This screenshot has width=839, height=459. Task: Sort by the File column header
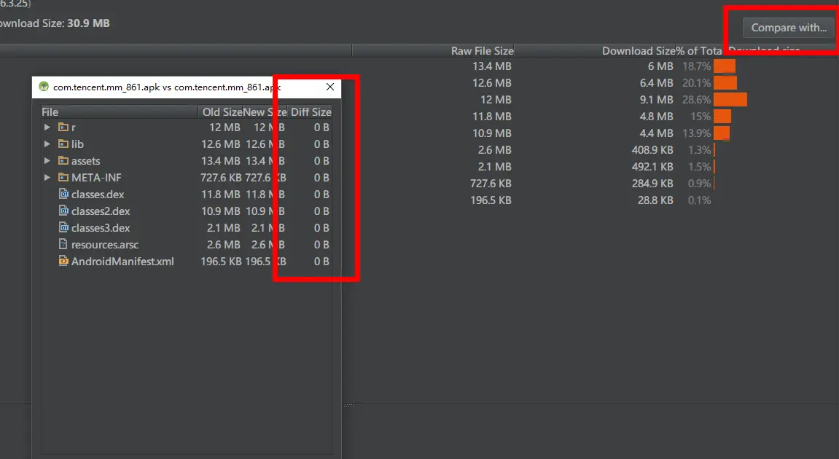click(x=120, y=111)
